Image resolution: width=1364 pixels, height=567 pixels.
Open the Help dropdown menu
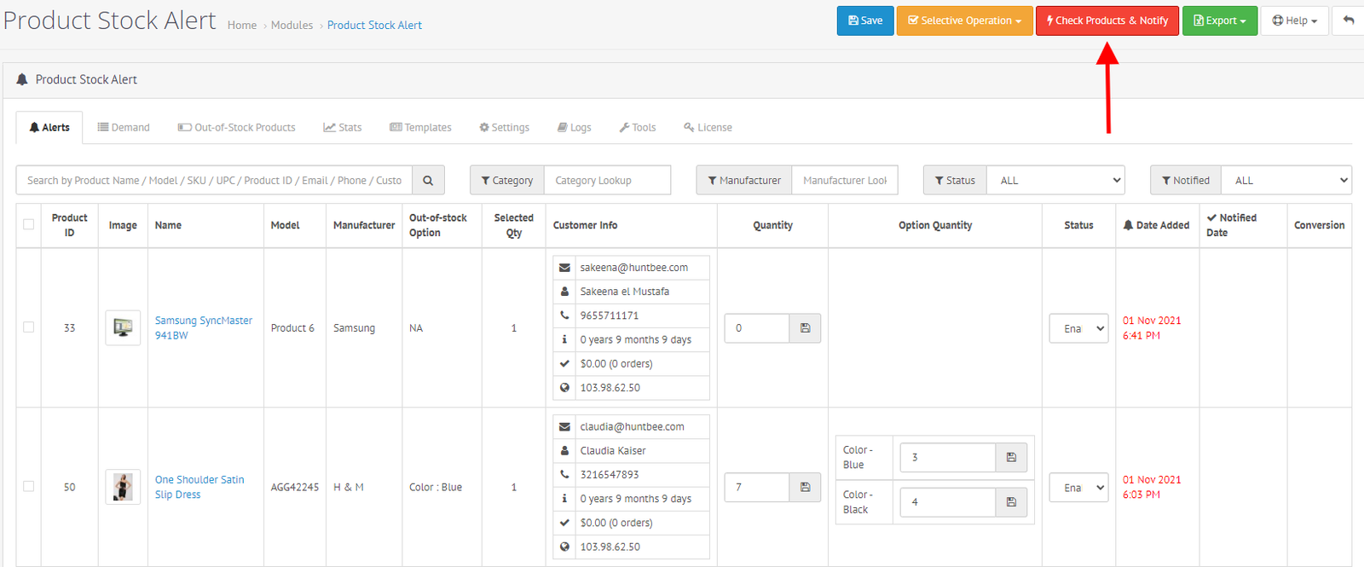[x=1294, y=20]
